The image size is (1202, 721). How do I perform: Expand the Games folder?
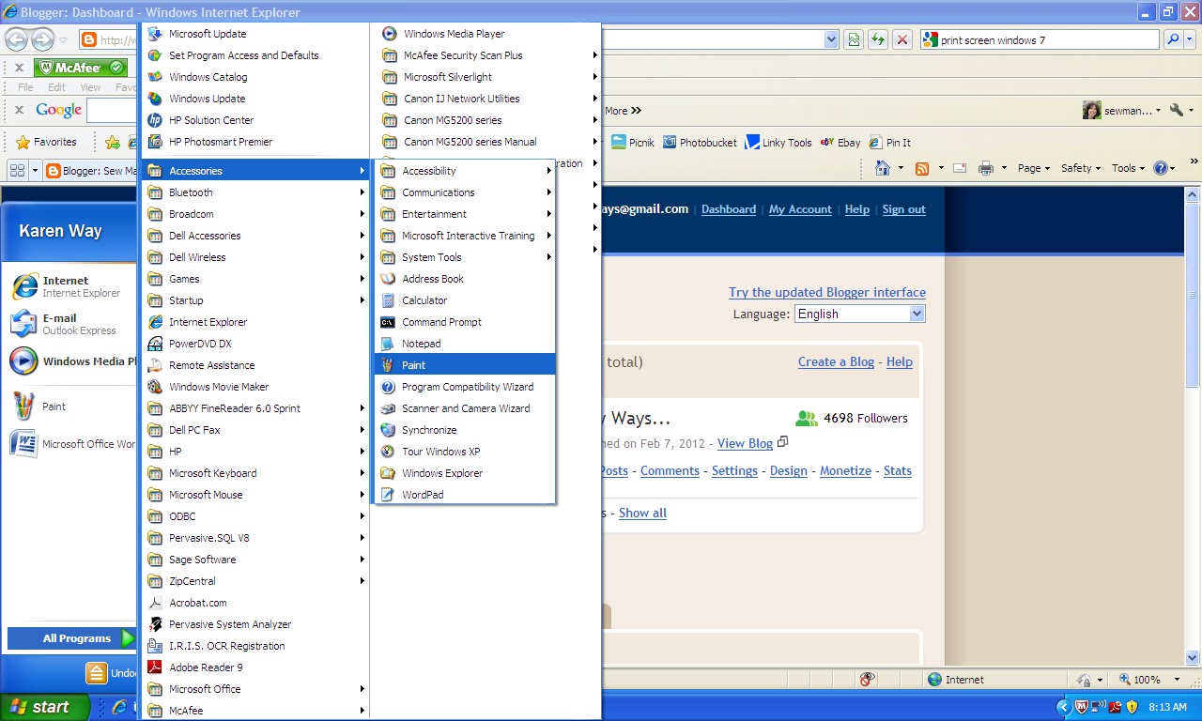tap(255, 279)
